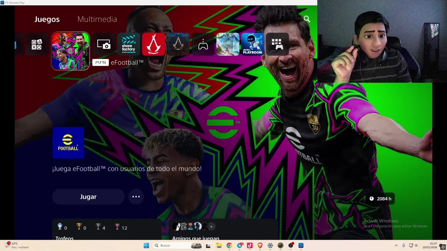
Task: Open File Explorer from the taskbar
Action: point(219,245)
